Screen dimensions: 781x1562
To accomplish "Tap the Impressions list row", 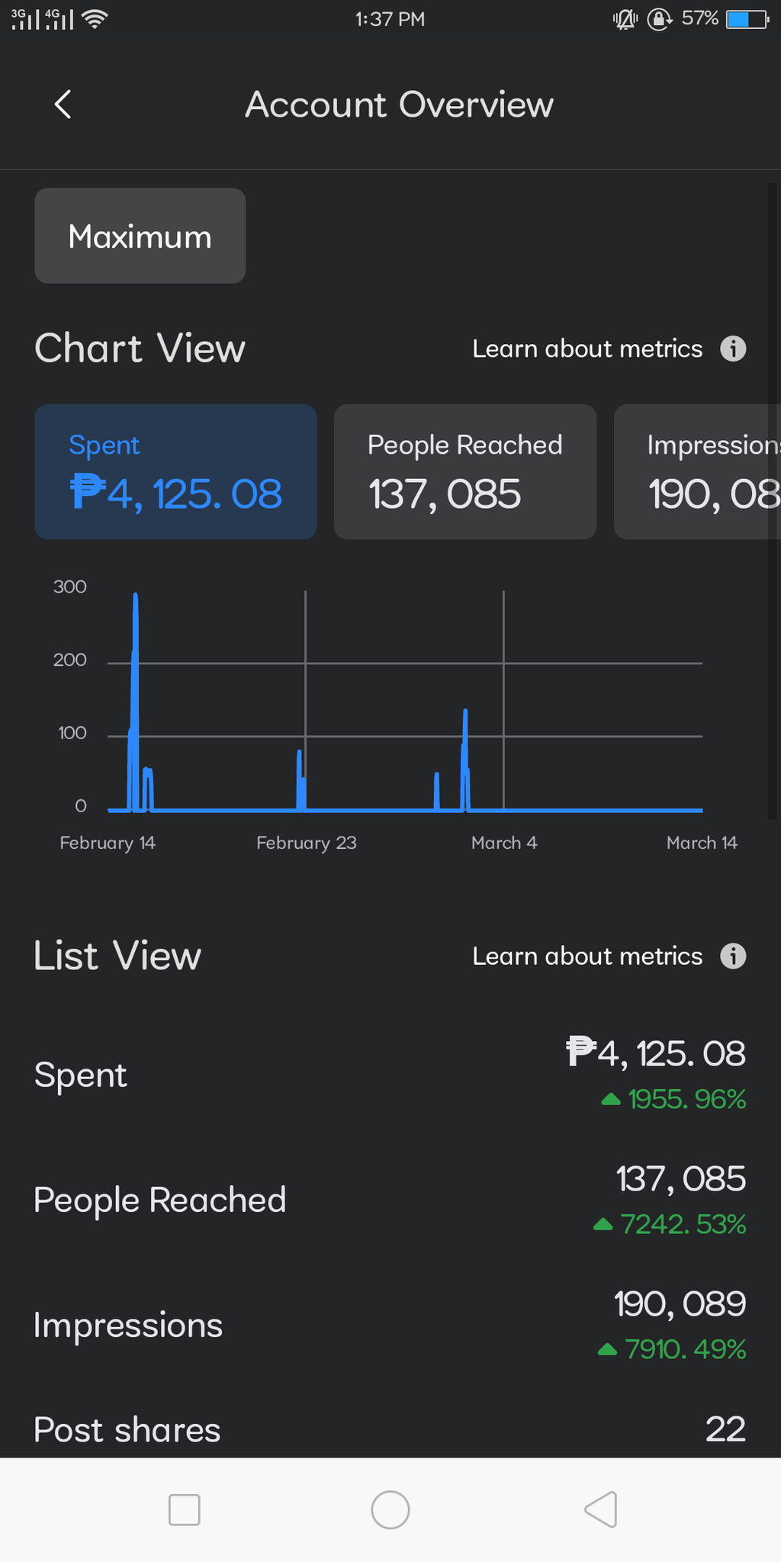I will 390,1326.
